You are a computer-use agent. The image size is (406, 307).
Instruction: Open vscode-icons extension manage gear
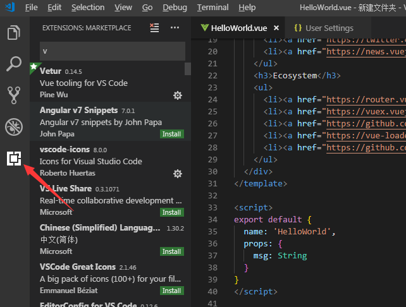[x=178, y=174]
